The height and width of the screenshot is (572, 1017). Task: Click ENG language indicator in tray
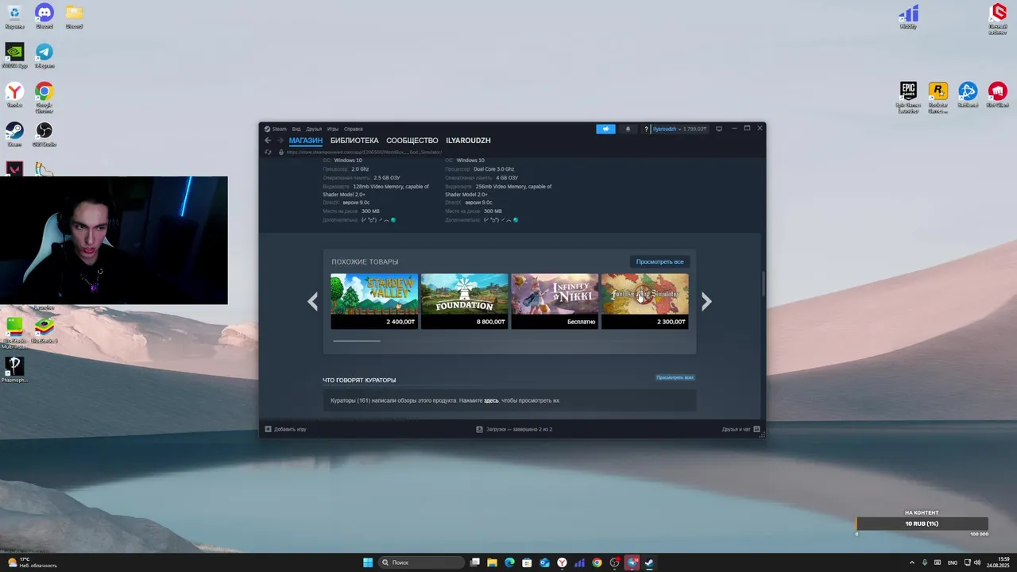pyautogui.click(x=953, y=562)
